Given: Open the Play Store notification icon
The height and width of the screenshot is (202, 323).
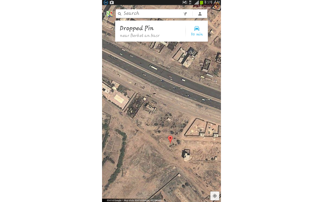Looking at the screenshot, I should tap(112, 2).
